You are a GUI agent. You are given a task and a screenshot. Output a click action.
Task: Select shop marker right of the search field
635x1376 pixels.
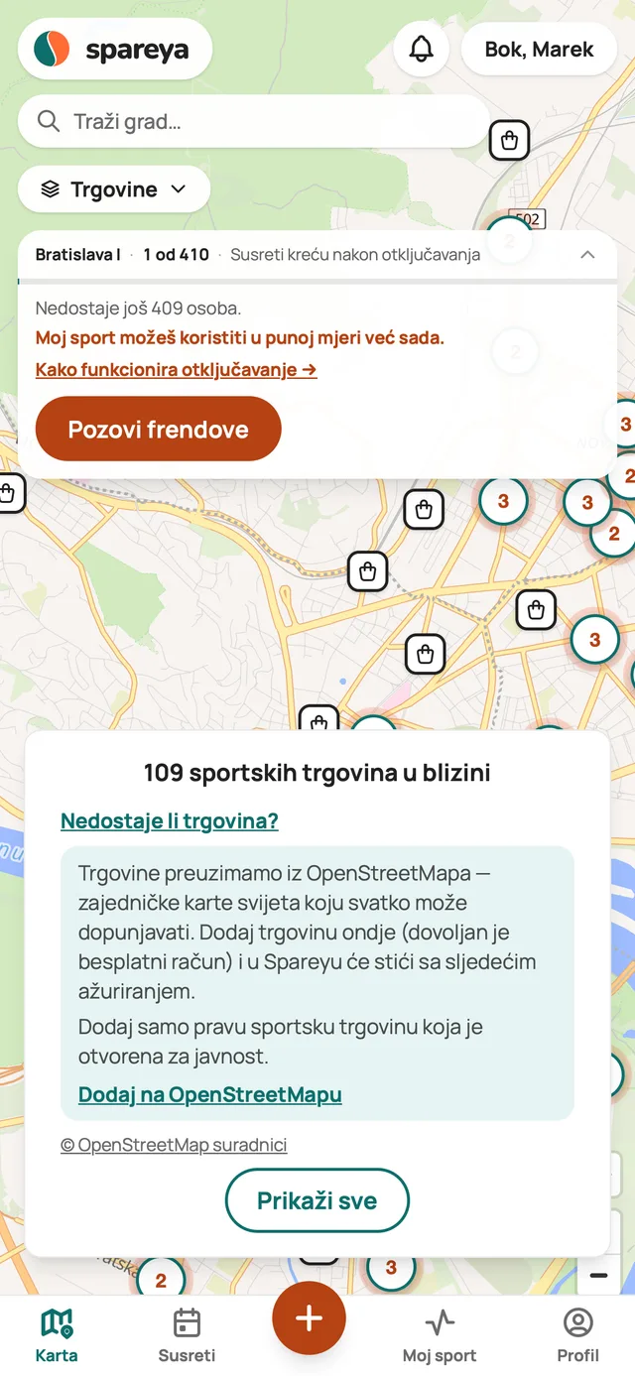510,141
